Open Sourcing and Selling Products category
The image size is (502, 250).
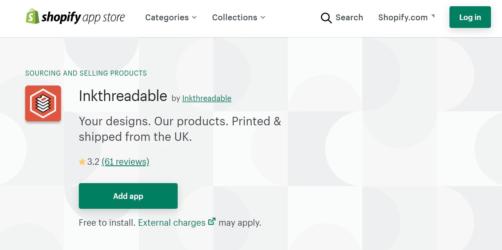86,73
